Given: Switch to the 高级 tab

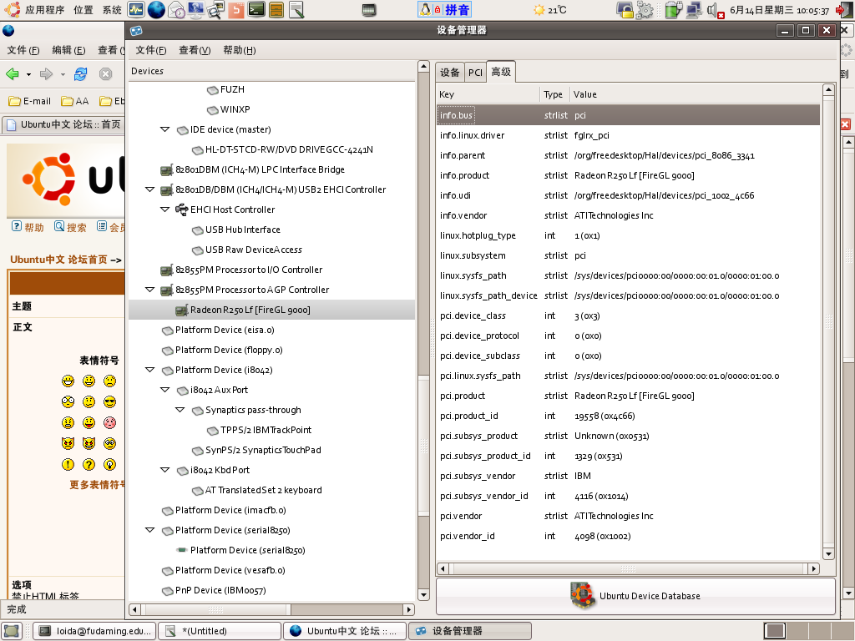Looking at the screenshot, I should (501, 72).
